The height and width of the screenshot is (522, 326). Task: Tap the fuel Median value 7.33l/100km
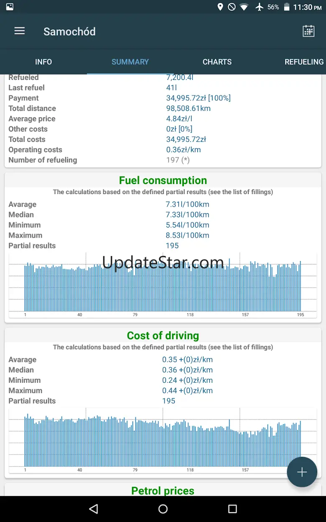(187, 215)
